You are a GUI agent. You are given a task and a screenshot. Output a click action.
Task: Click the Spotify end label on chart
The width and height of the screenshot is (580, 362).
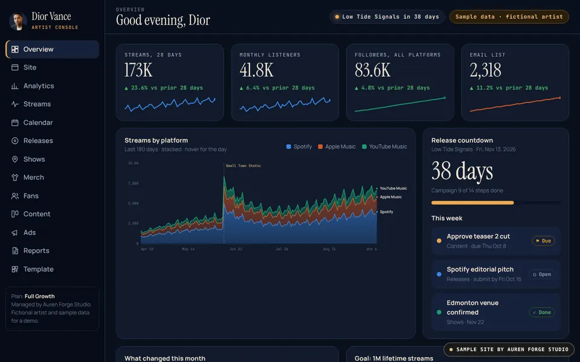[386, 212]
